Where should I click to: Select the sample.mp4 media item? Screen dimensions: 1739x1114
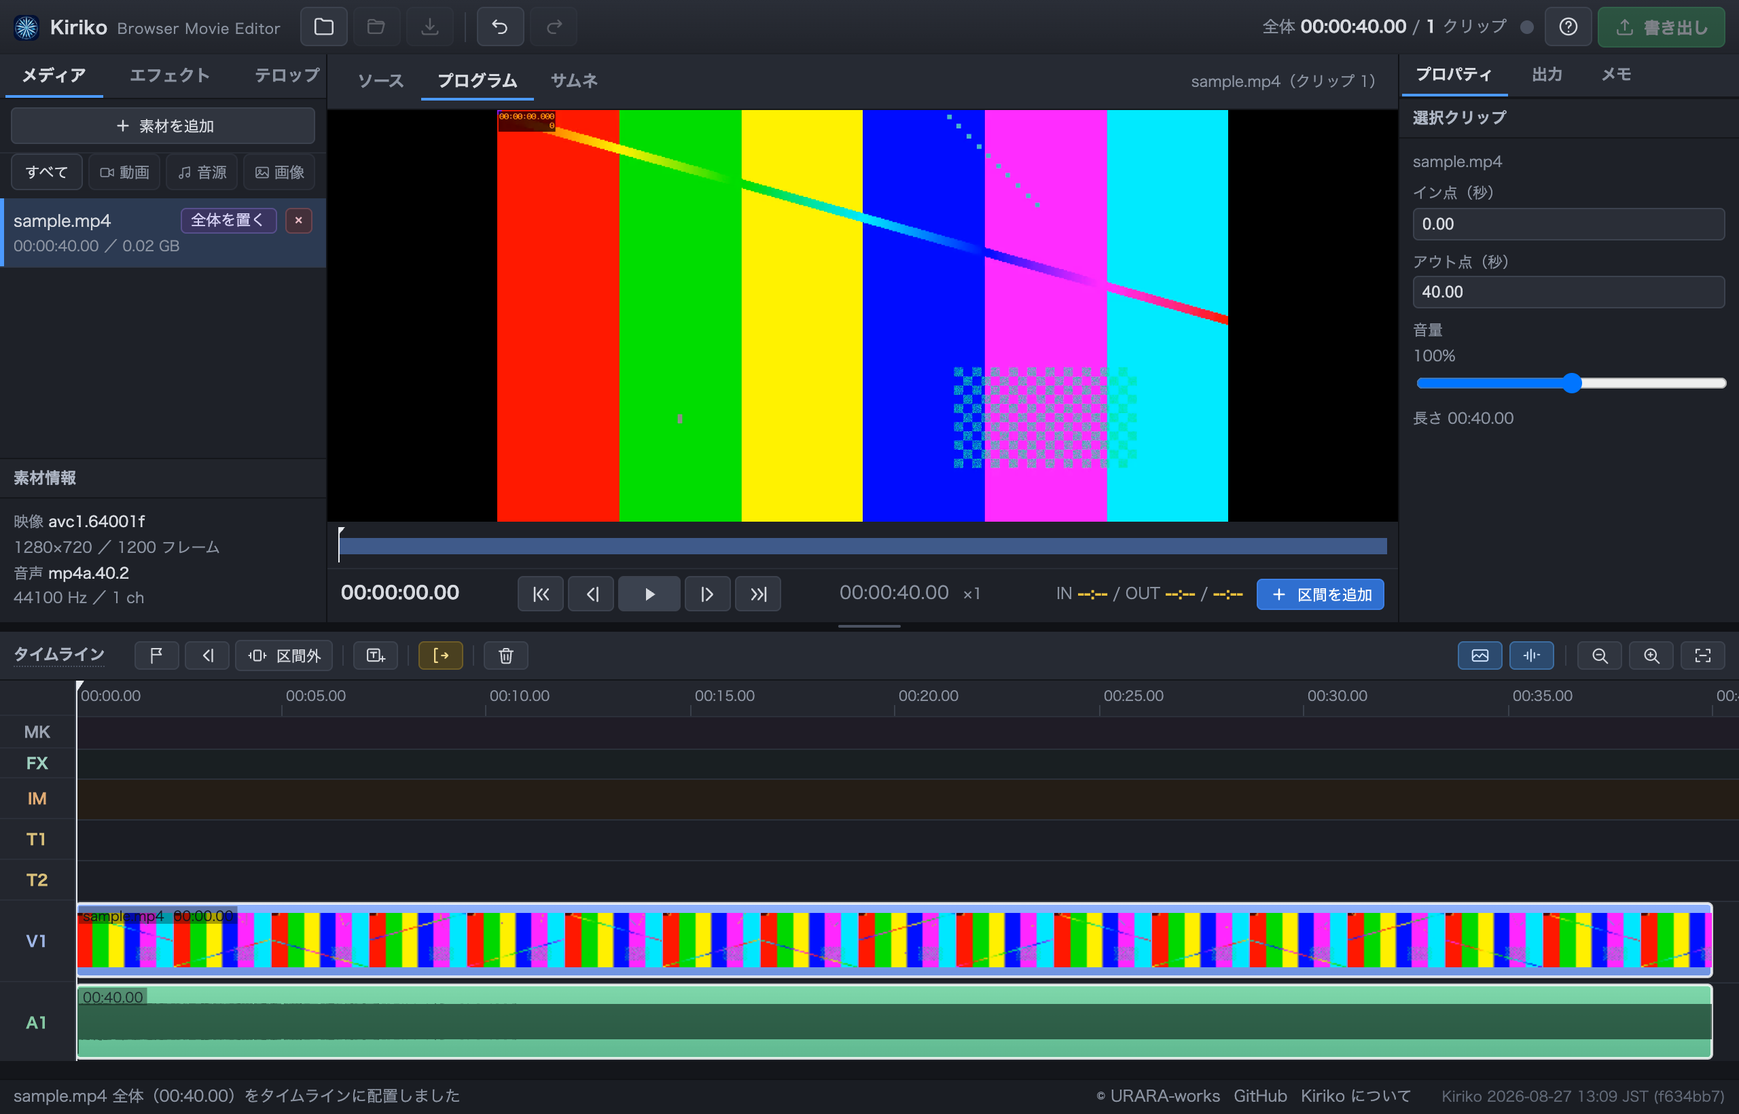tap(164, 232)
